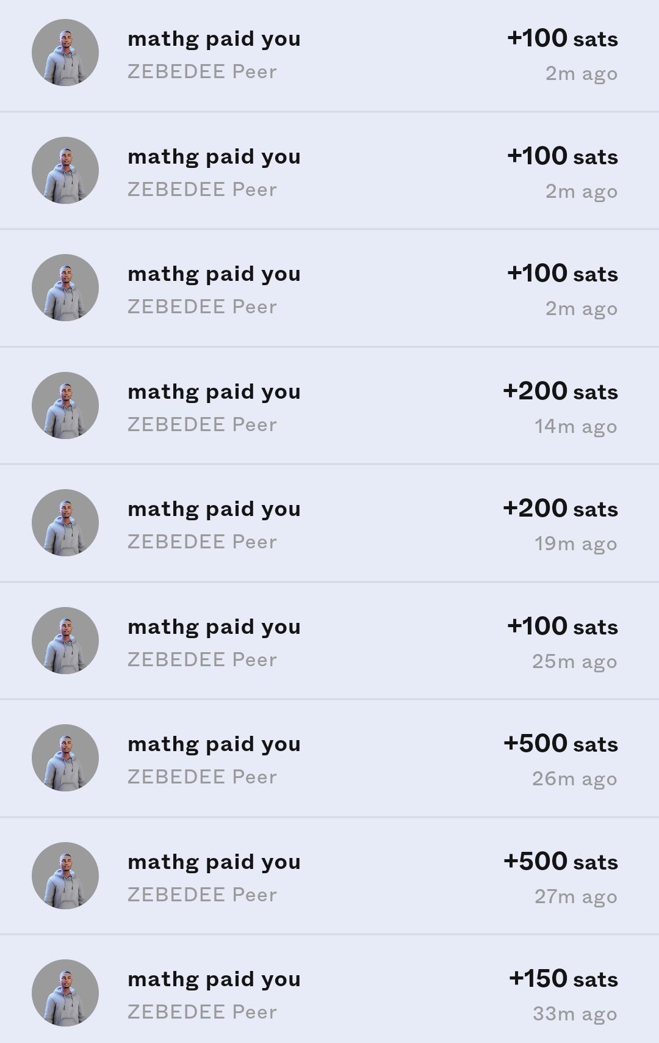Tap the profile picture on the 27m ago payment

(x=65, y=876)
